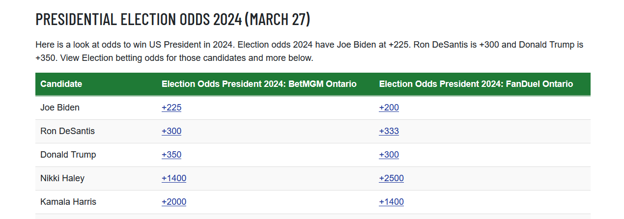The width and height of the screenshot is (624, 219).
Task: Click the Nikki Haley candidate name cell
Action: 62,178
